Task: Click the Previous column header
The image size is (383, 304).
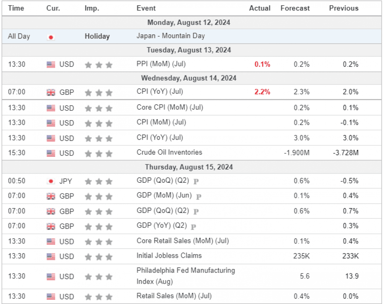Action: [344, 8]
